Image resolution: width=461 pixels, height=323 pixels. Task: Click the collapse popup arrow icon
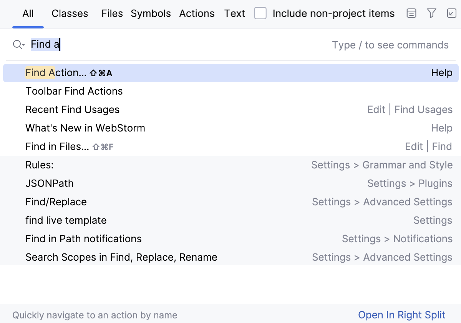pos(452,14)
